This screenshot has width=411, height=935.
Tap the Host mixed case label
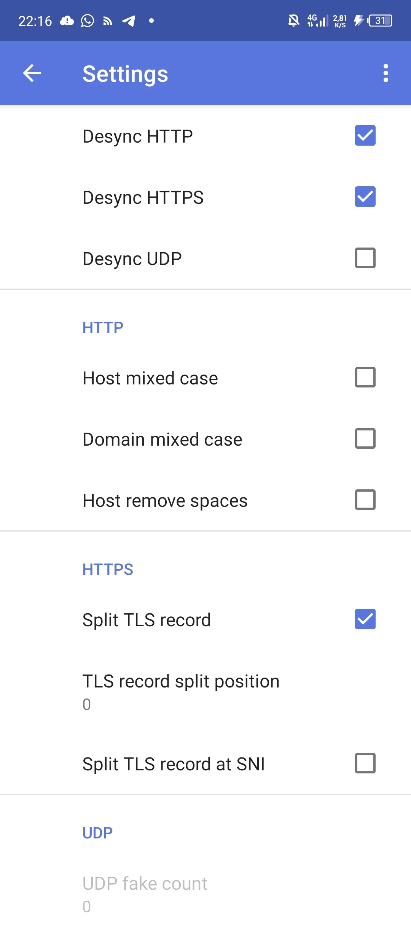click(150, 378)
